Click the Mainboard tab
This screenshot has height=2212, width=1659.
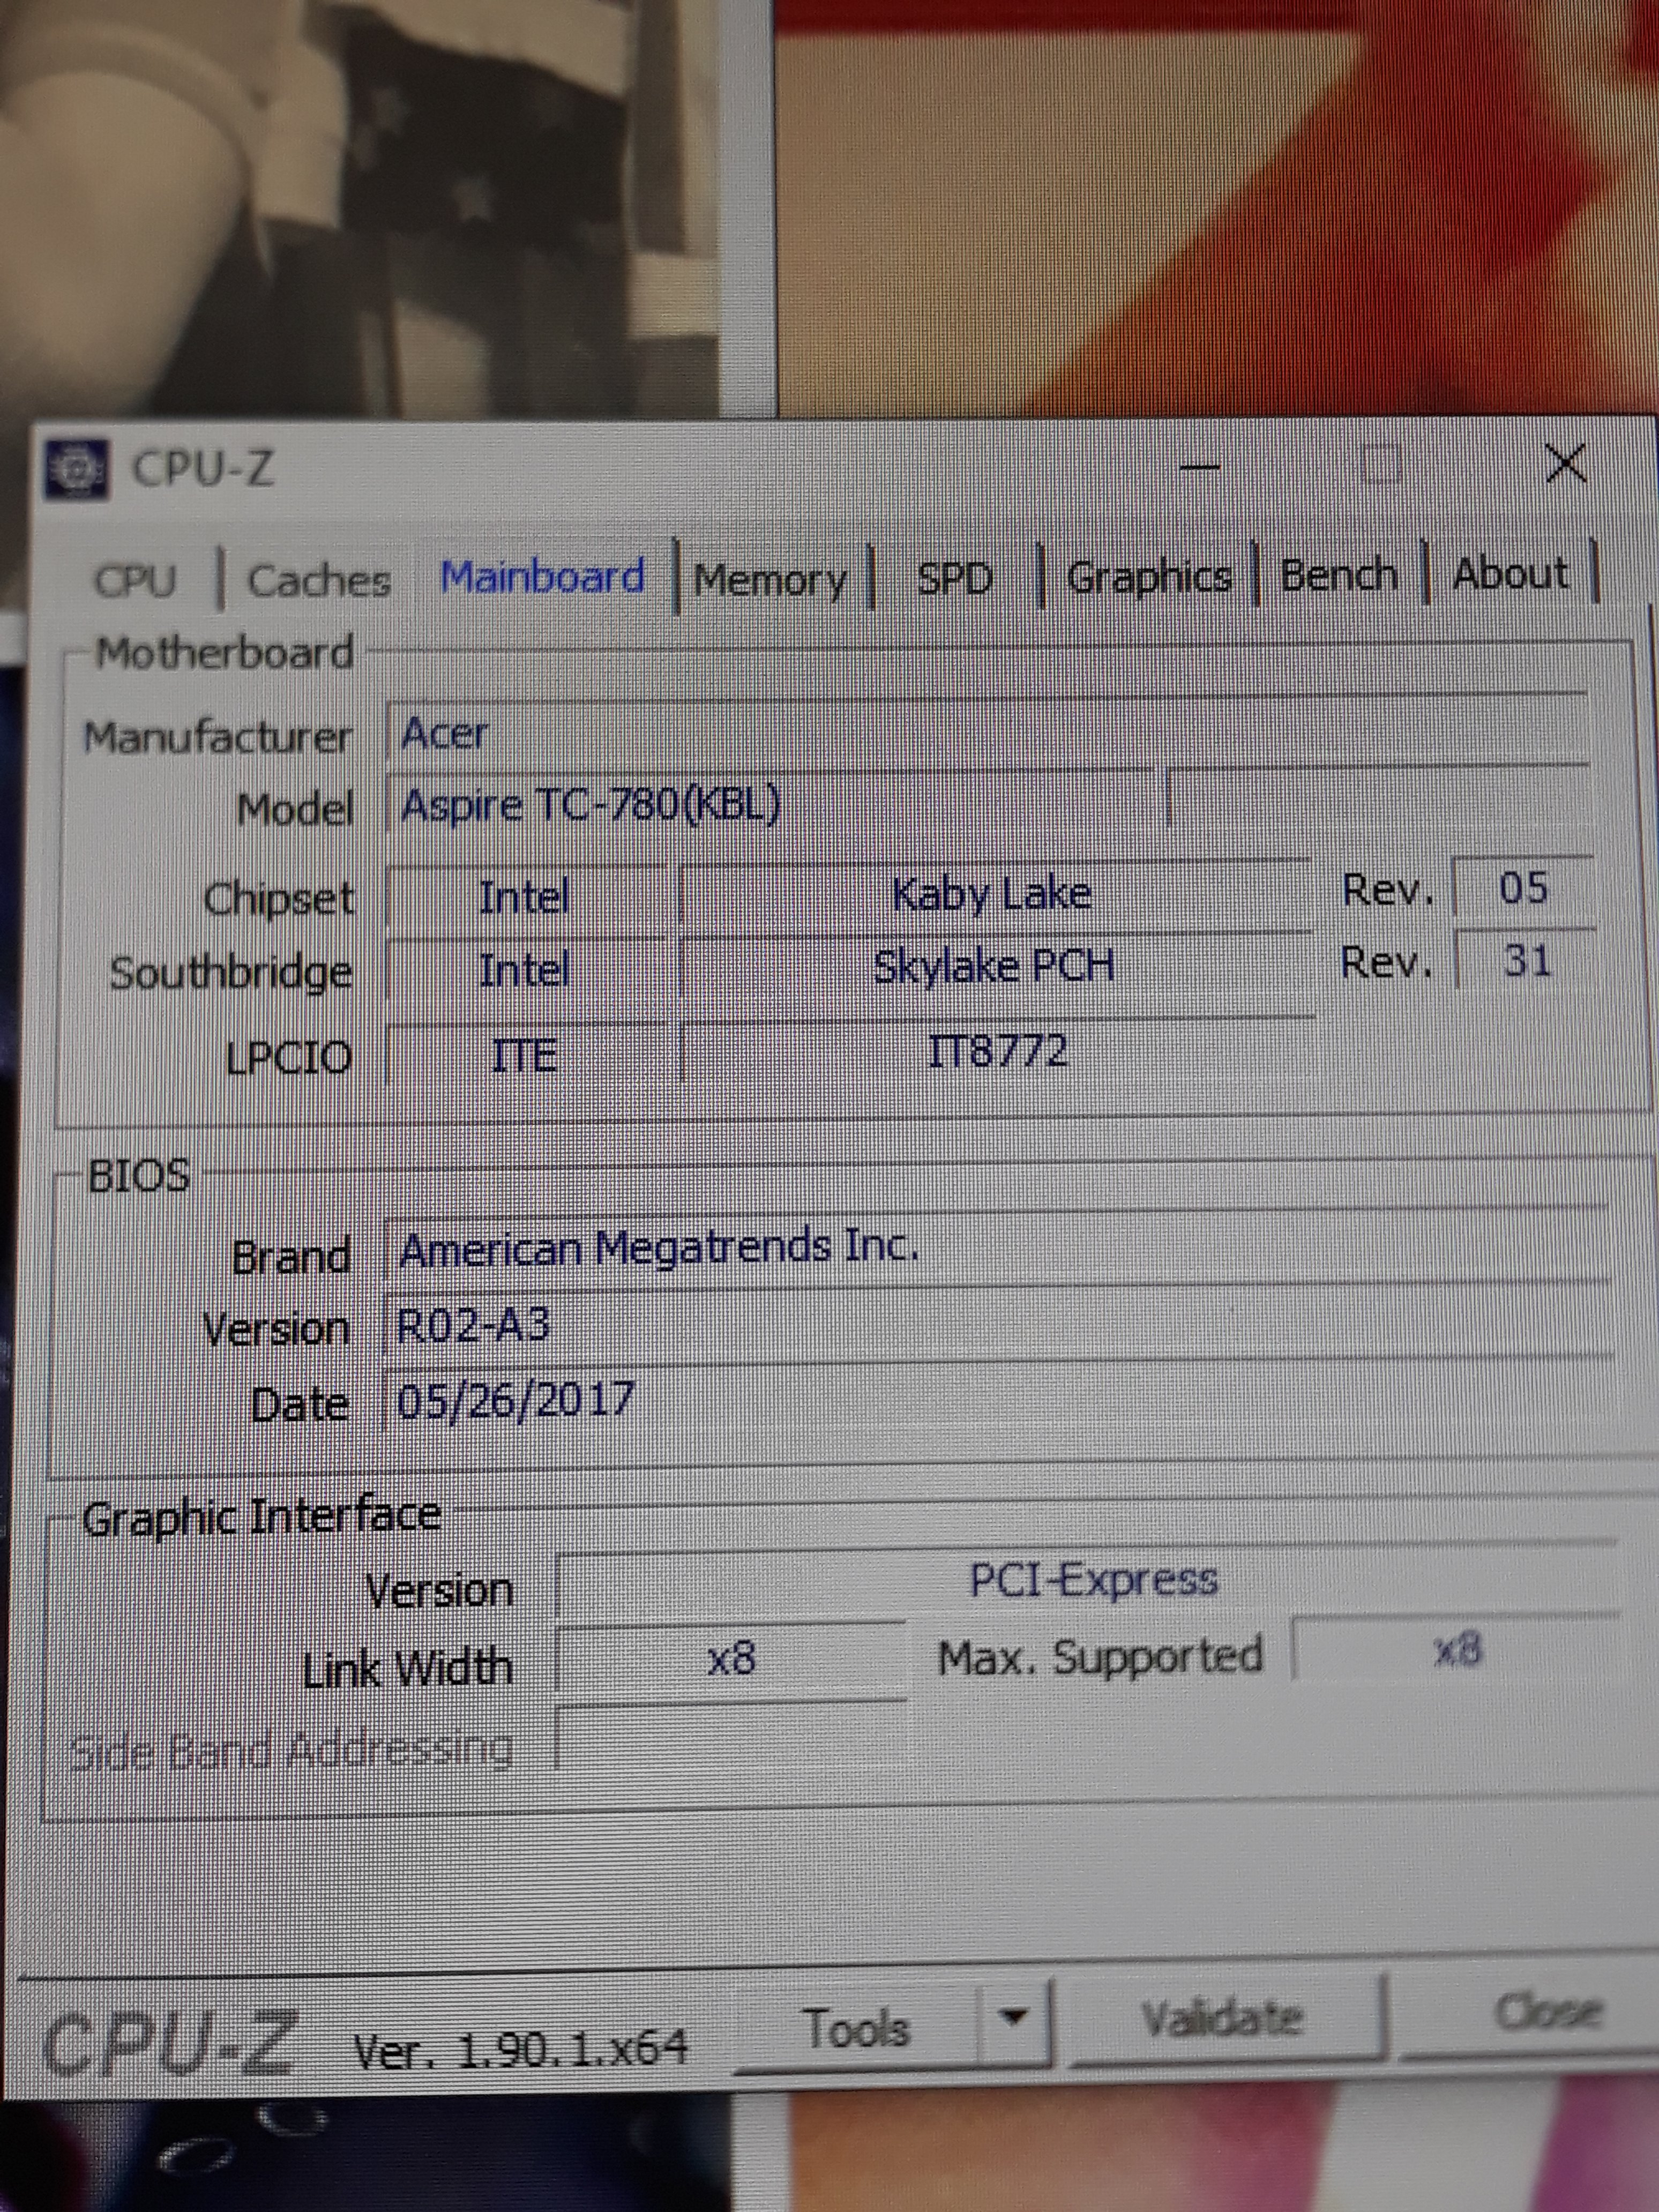pos(543,577)
